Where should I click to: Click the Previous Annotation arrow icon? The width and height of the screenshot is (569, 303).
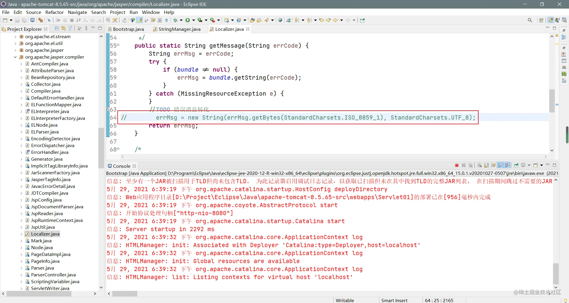[x=309, y=20]
